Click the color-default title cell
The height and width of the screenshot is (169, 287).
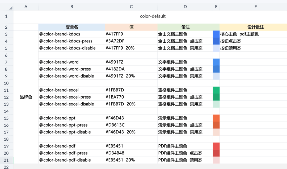153,16
